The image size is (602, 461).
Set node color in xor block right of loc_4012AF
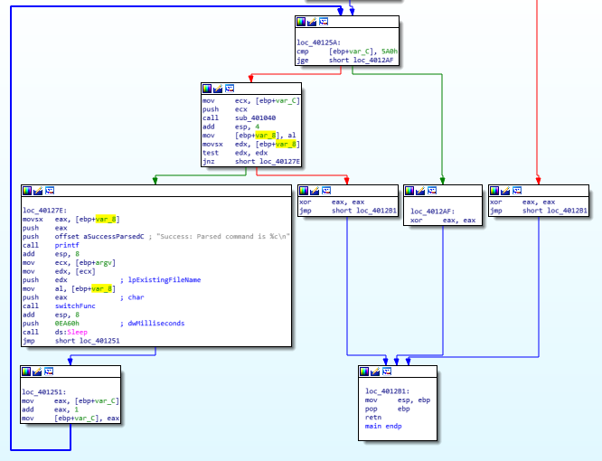(494, 191)
